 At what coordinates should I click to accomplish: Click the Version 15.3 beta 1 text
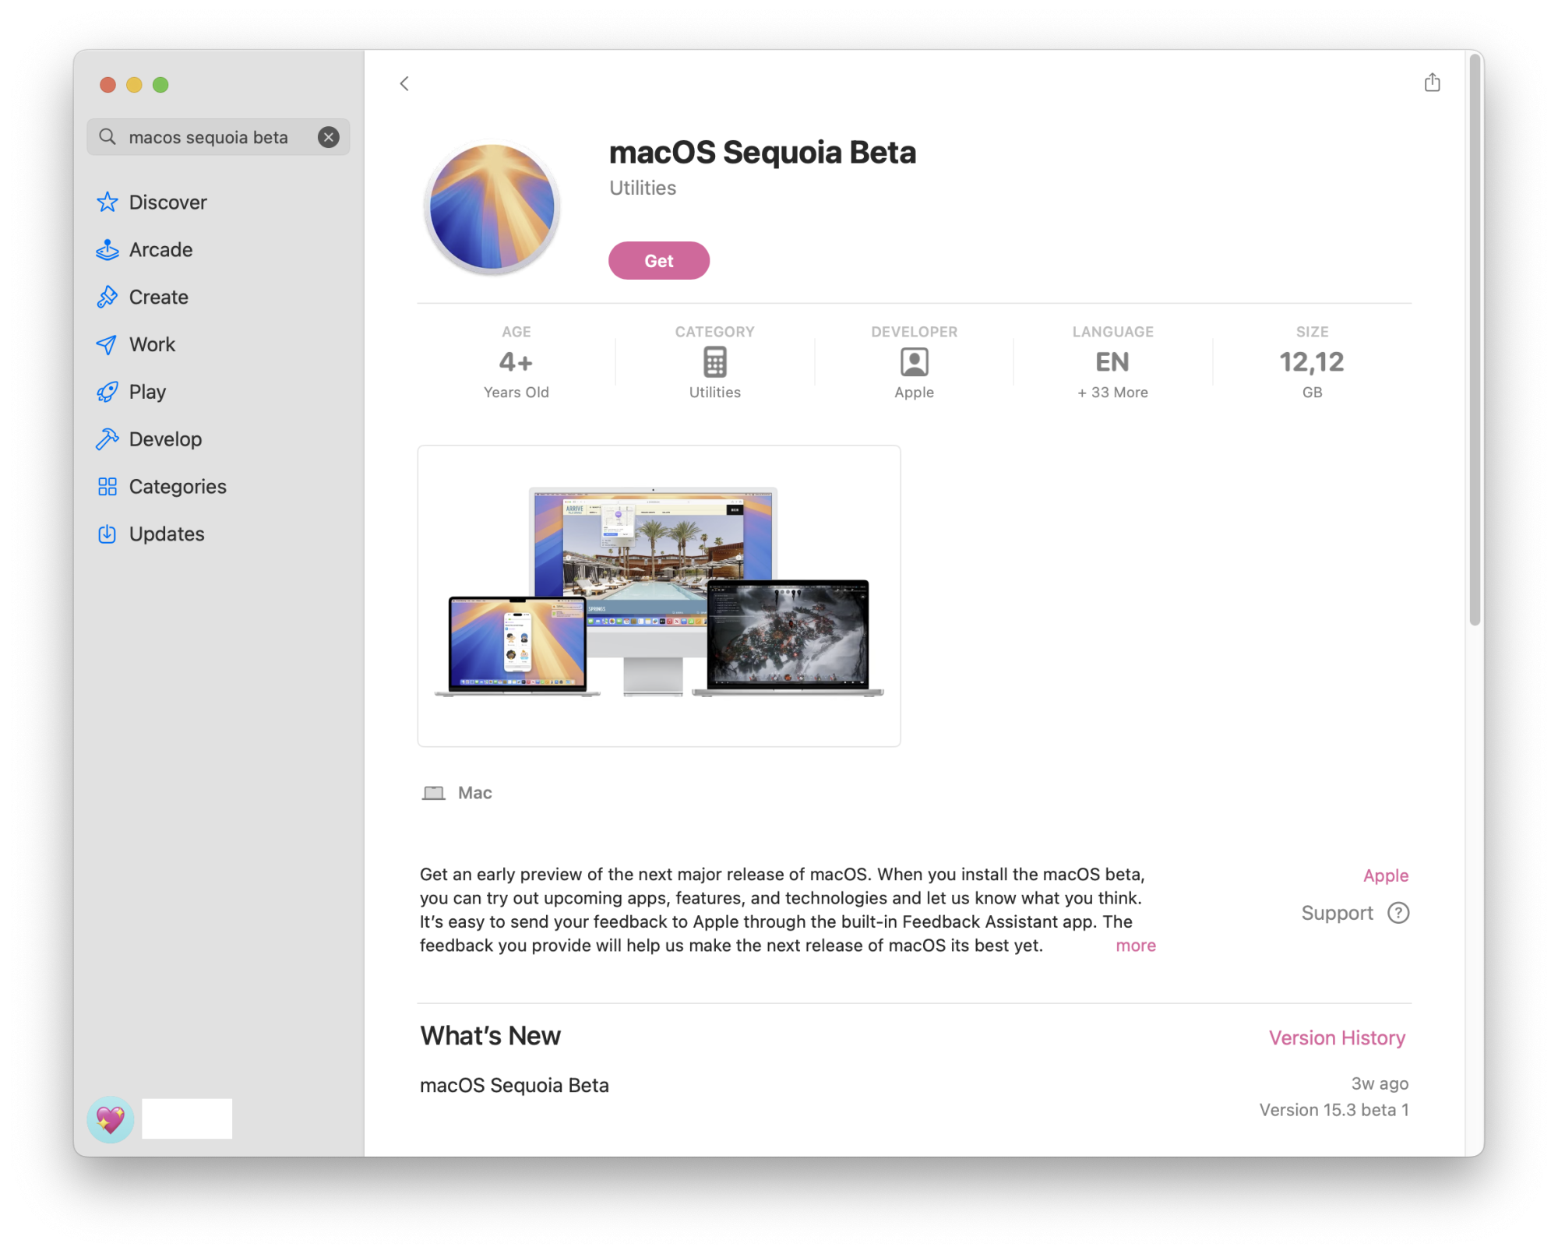(1334, 1110)
